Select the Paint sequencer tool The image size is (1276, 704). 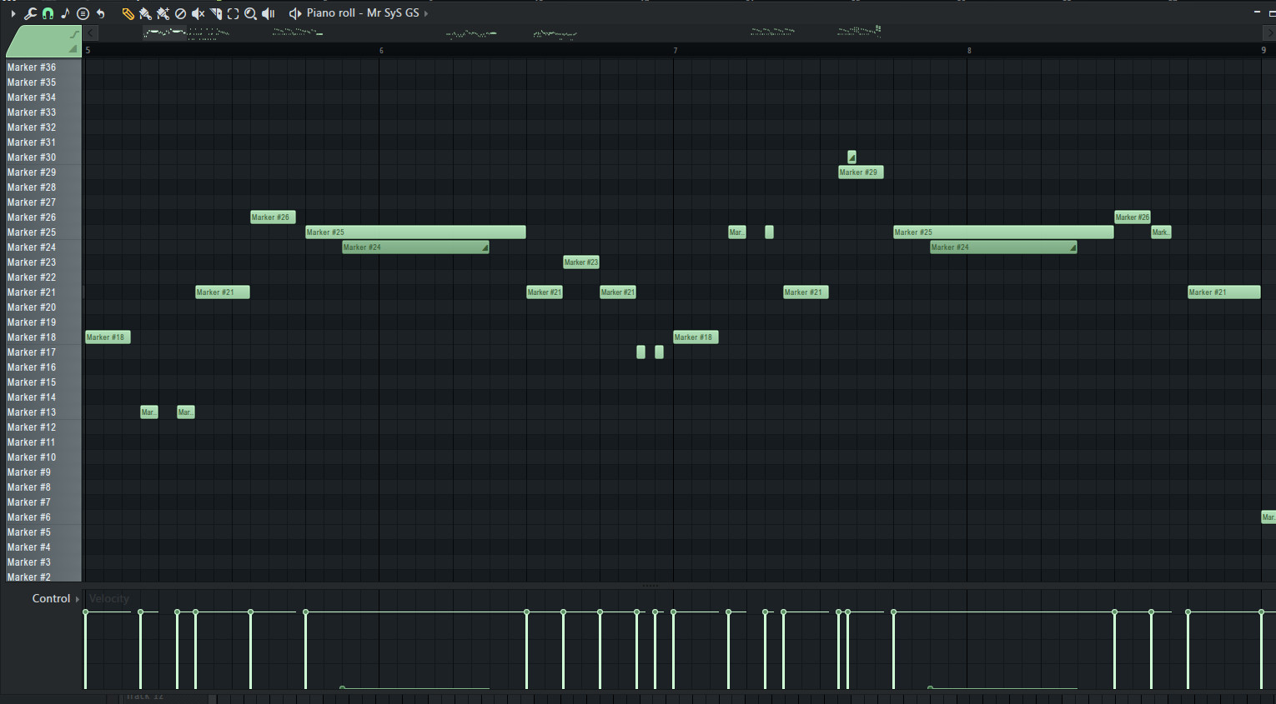tap(163, 13)
